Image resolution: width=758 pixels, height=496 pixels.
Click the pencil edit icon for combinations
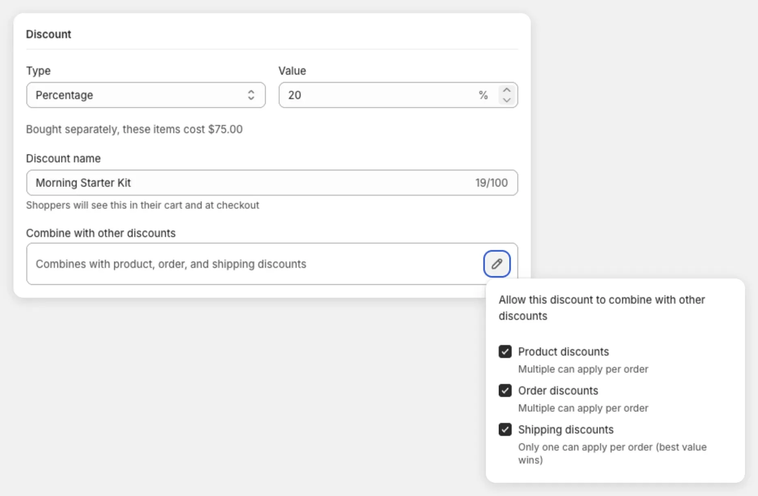[x=497, y=264]
